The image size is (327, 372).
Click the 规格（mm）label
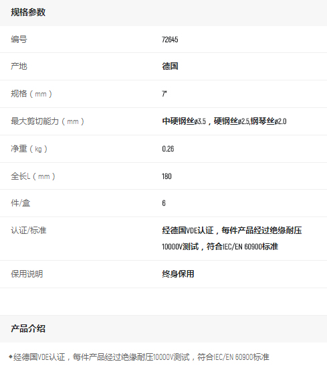tap(31, 94)
